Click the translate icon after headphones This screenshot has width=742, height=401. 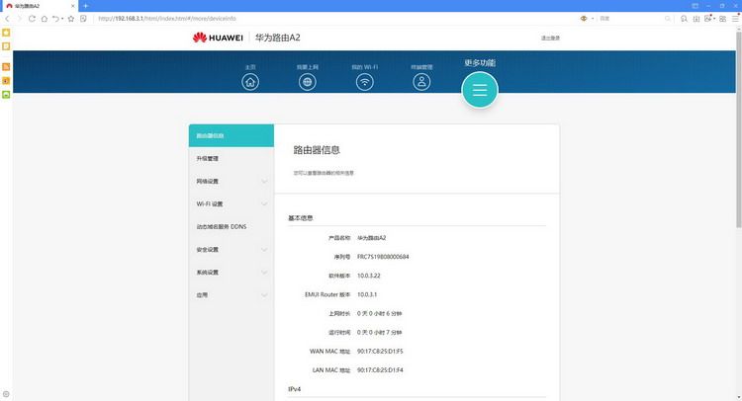point(696,19)
